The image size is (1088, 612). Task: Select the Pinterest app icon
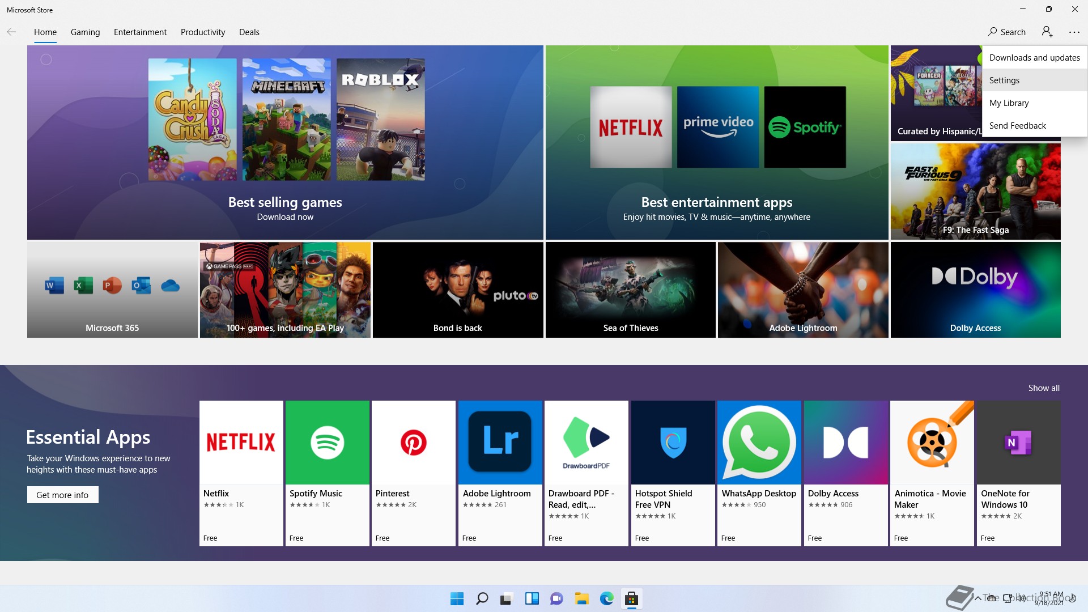coord(414,443)
